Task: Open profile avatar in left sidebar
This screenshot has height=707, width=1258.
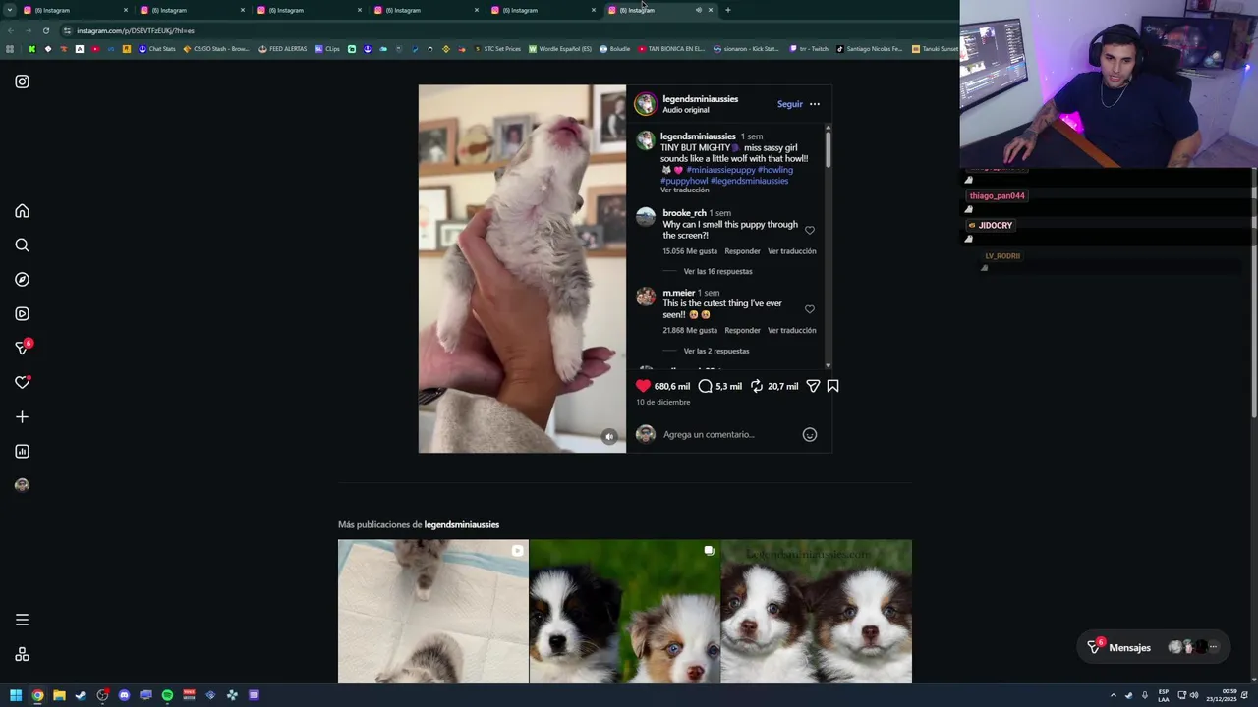Action: pyautogui.click(x=22, y=485)
